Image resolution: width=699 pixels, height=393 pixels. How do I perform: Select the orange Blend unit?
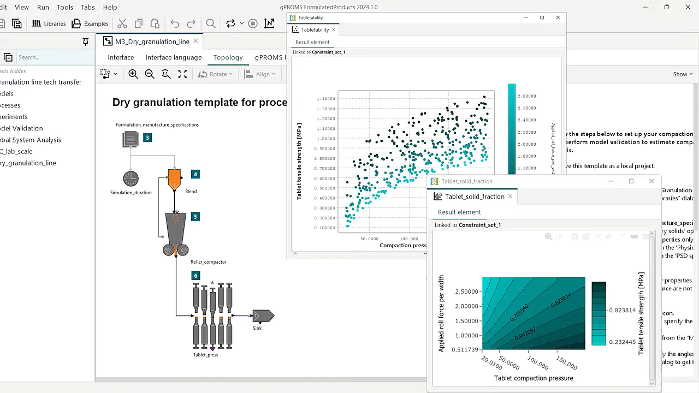[x=174, y=180]
